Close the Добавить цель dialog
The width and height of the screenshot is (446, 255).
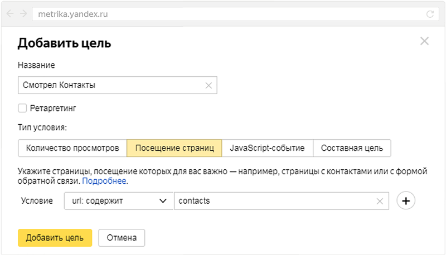tap(424, 41)
